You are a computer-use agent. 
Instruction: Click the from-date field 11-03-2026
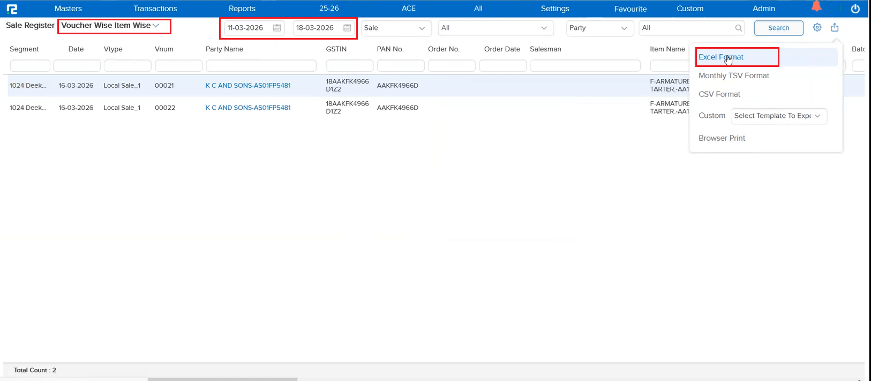[254, 28]
